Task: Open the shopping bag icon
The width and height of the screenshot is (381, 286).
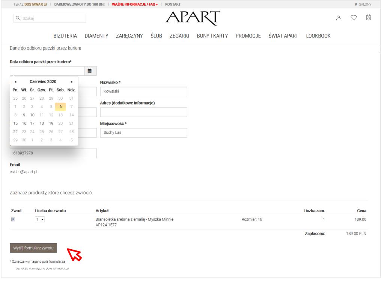Action: point(369,18)
